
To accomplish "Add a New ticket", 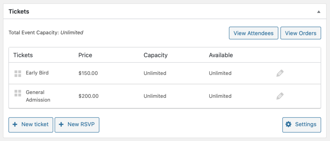I will click(31, 125).
